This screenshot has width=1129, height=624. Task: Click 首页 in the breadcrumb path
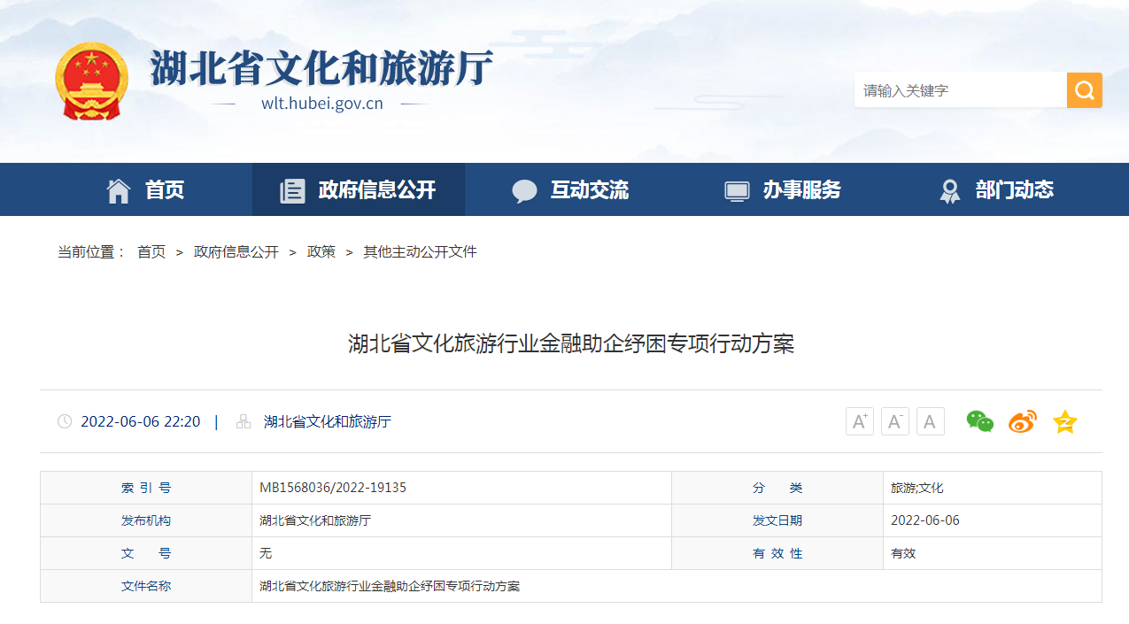coord(151,252)
